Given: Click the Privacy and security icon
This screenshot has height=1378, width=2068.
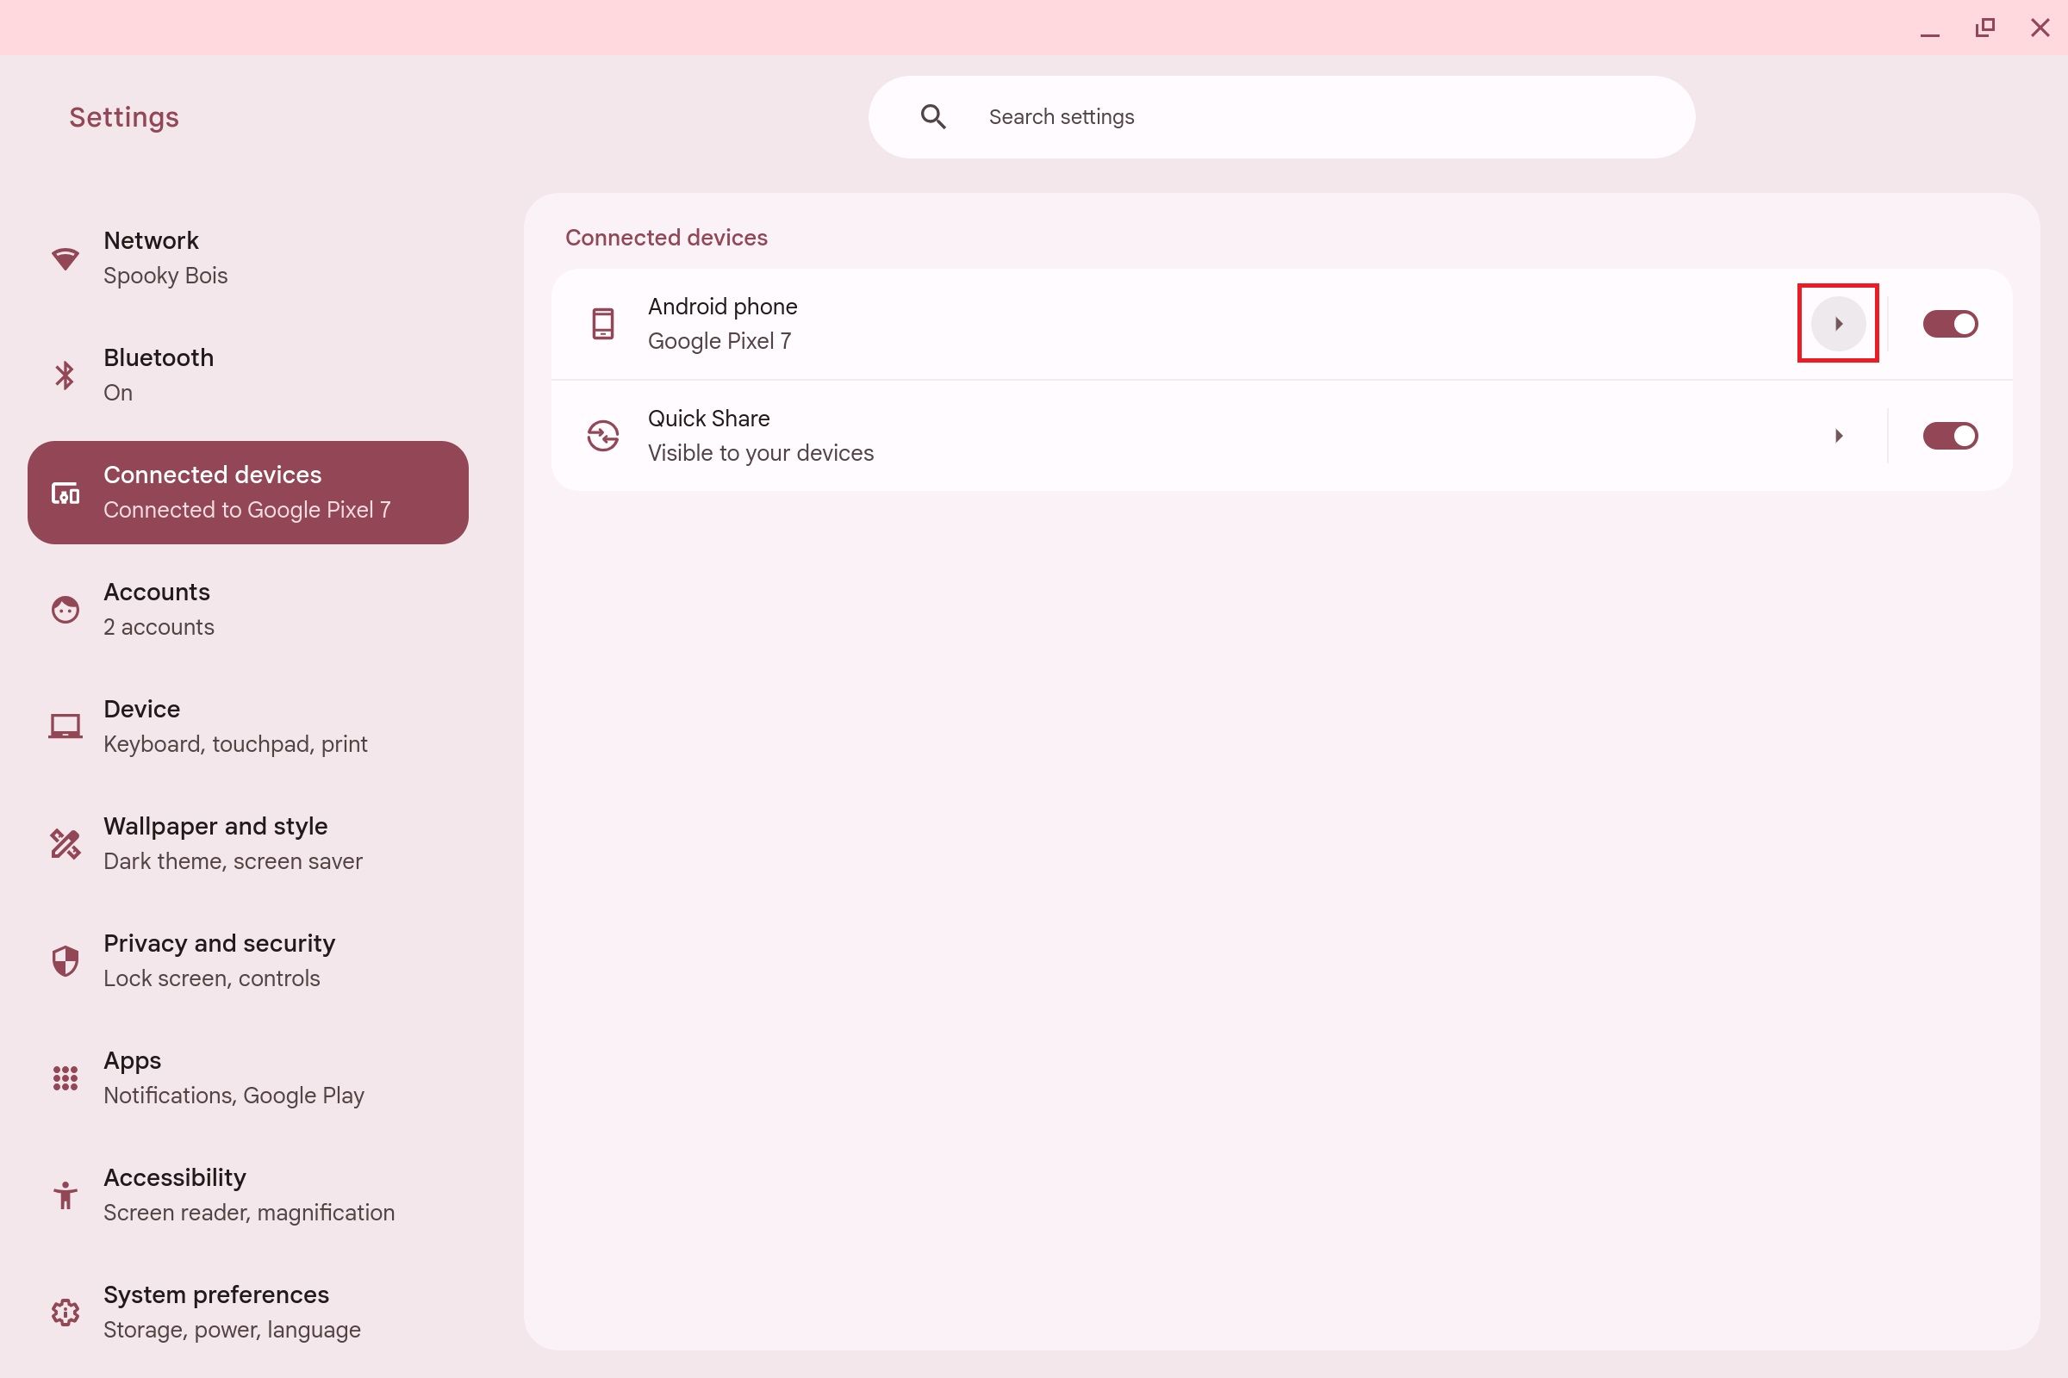Looking at the screenshot, I should 65,959.
